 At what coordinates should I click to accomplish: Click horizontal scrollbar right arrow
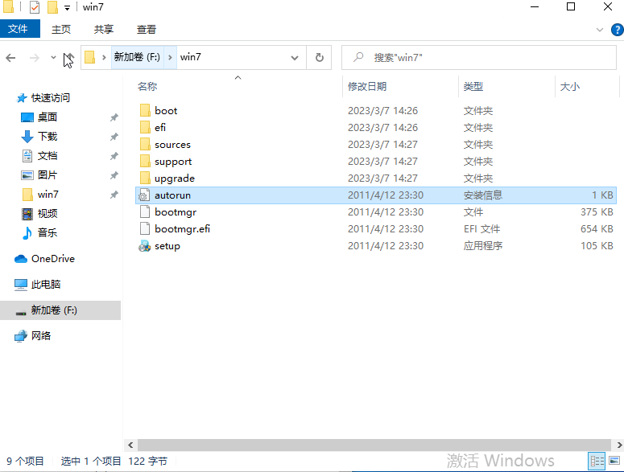[620, 445]
